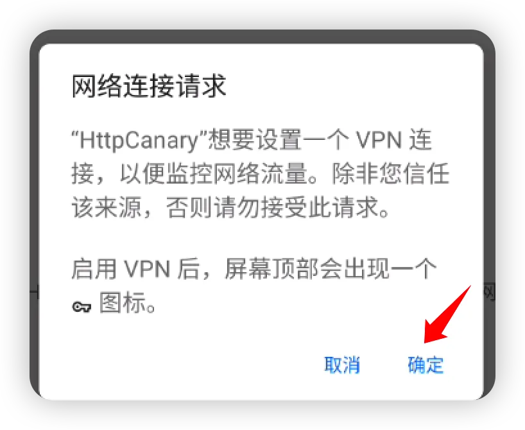The height and width of the screenshot is (430, 525).
Task: Click the 该来源 text
Action: click(106, 208)
